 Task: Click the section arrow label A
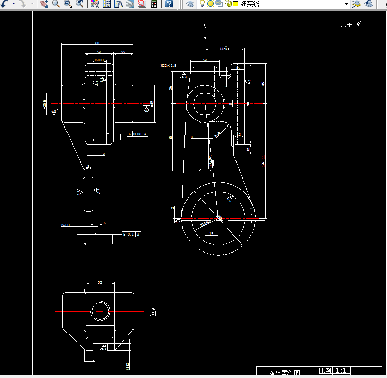coord(205,26)
